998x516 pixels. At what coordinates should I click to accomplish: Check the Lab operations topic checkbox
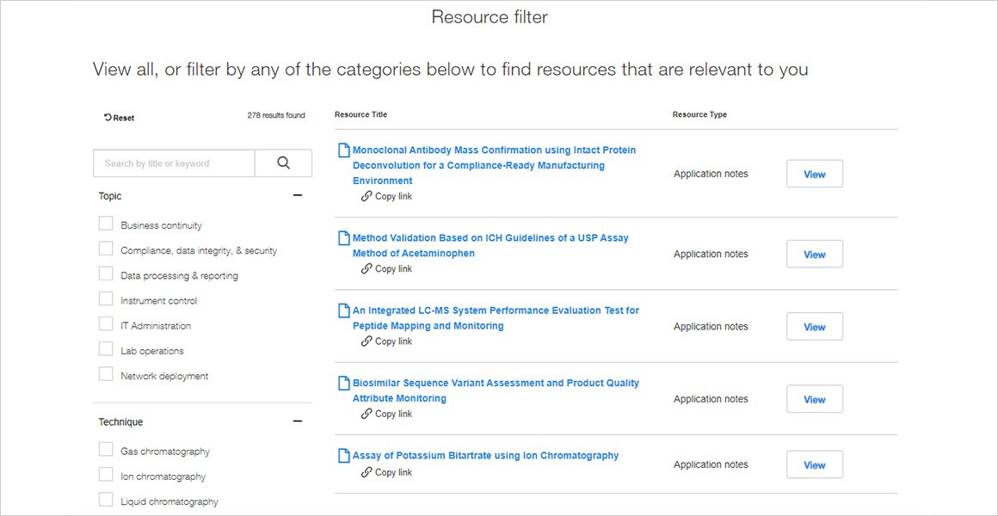(x=105, y=349)
